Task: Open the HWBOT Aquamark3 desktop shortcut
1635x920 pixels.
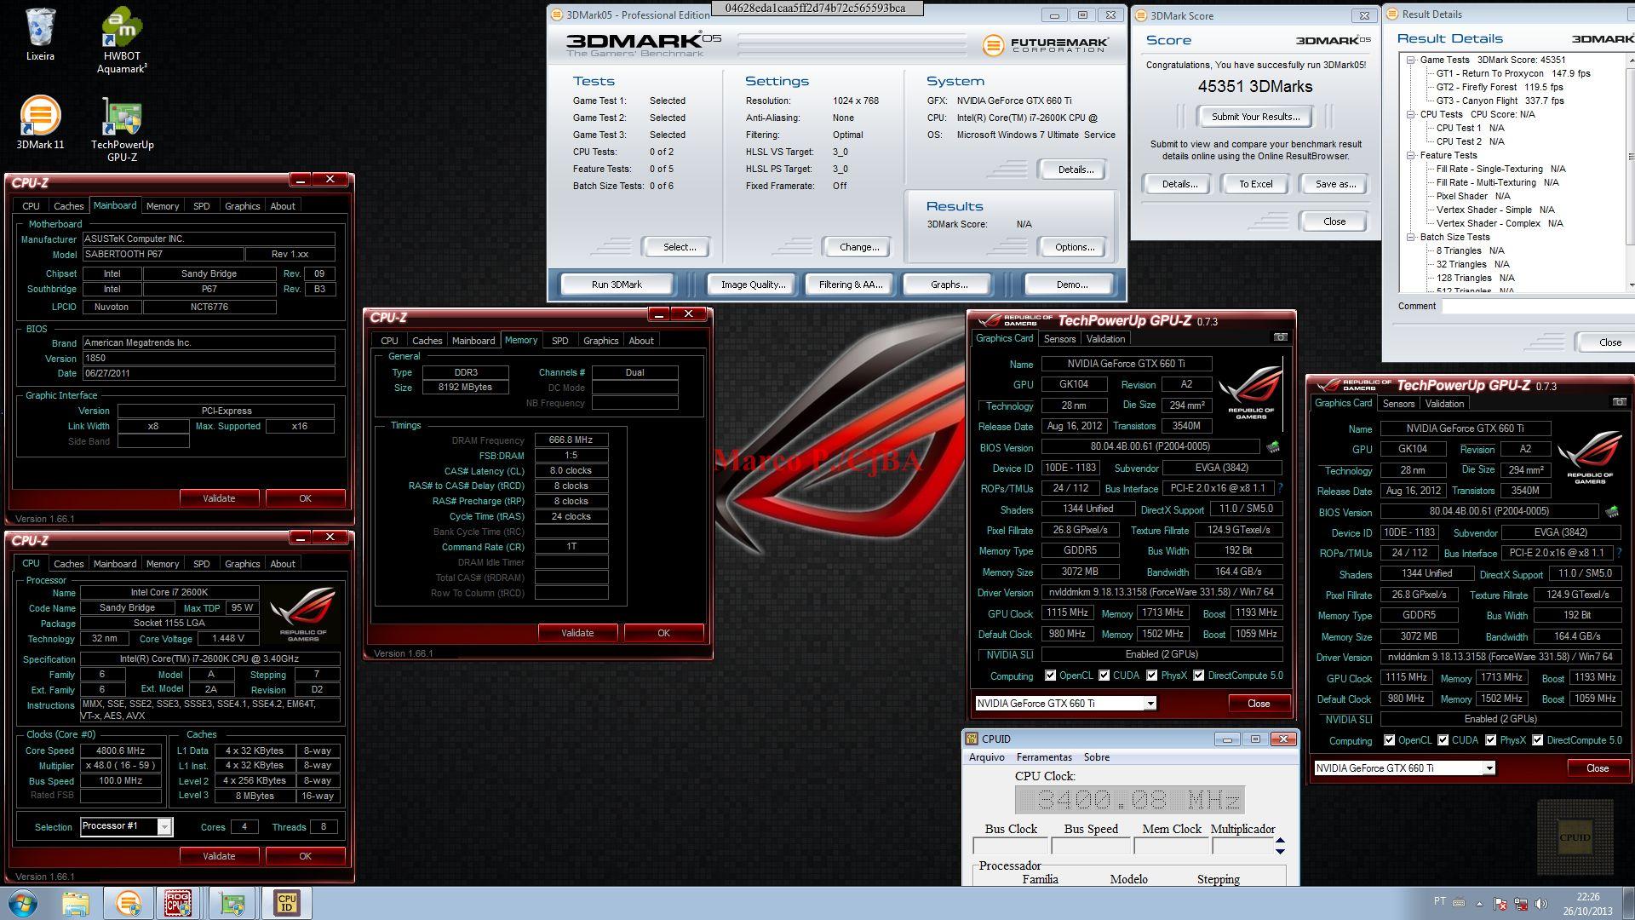Action: pos(122,40)
